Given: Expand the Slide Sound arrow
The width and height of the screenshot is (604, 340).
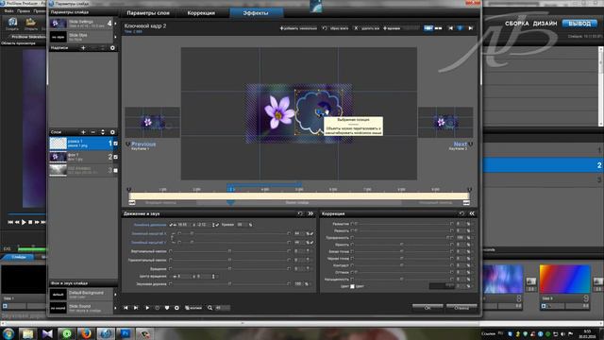Looking at the screenshot, I should click(x=115, y=308).
